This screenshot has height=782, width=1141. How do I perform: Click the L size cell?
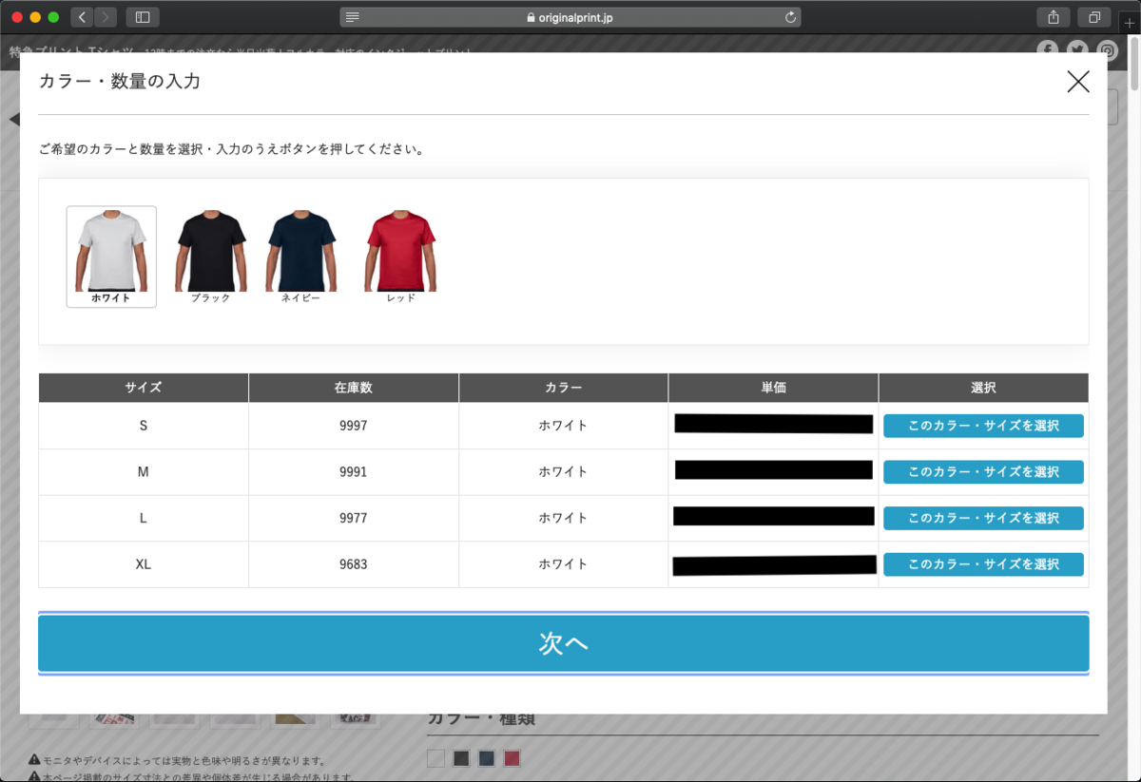click(x=144, y=518)
